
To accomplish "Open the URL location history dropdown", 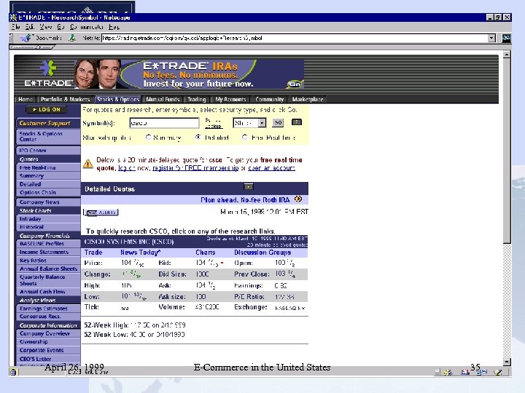I will (x=491, y=38).
